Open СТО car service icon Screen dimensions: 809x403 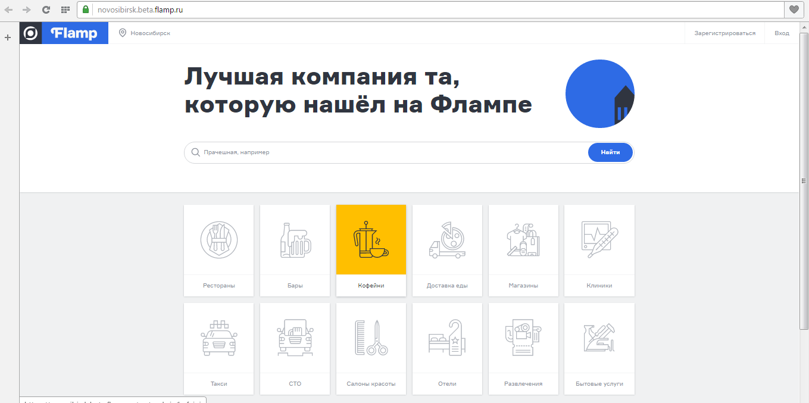click(x=295, y=338)
